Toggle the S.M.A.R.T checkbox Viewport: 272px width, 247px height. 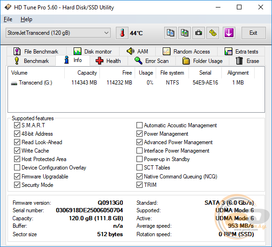tap(17, 125)
